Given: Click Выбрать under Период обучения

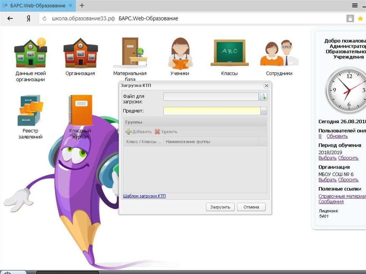Looking at the screenshot, I should tap(327, 158).
